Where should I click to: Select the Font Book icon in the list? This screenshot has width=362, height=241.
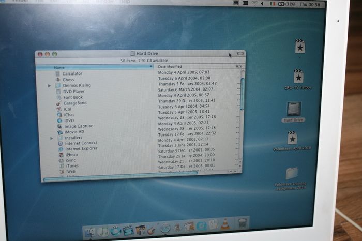click(x=59, y=97)
